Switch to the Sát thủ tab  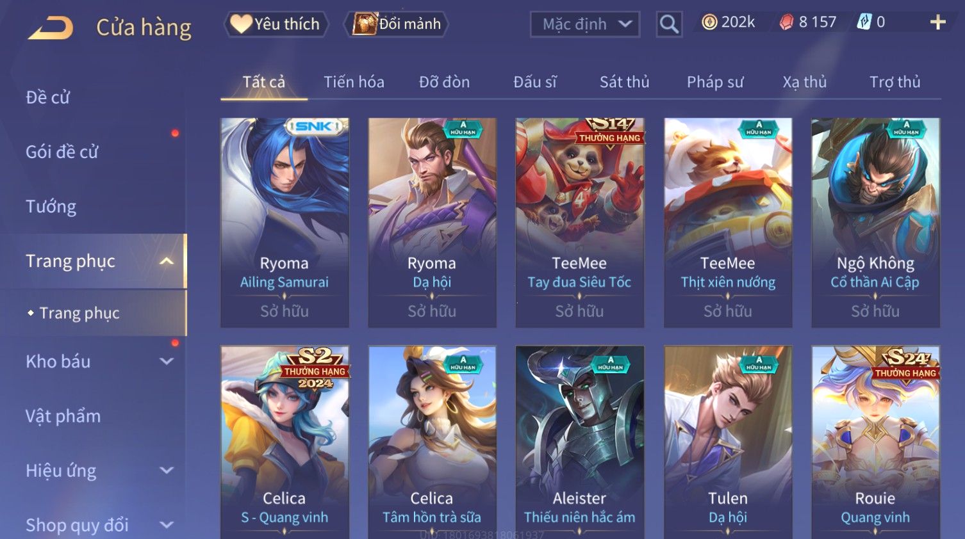pyautogui.click(x=624, y=82)
